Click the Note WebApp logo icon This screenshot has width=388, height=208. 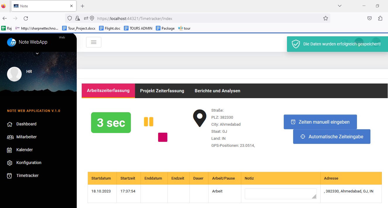[11, 42]
